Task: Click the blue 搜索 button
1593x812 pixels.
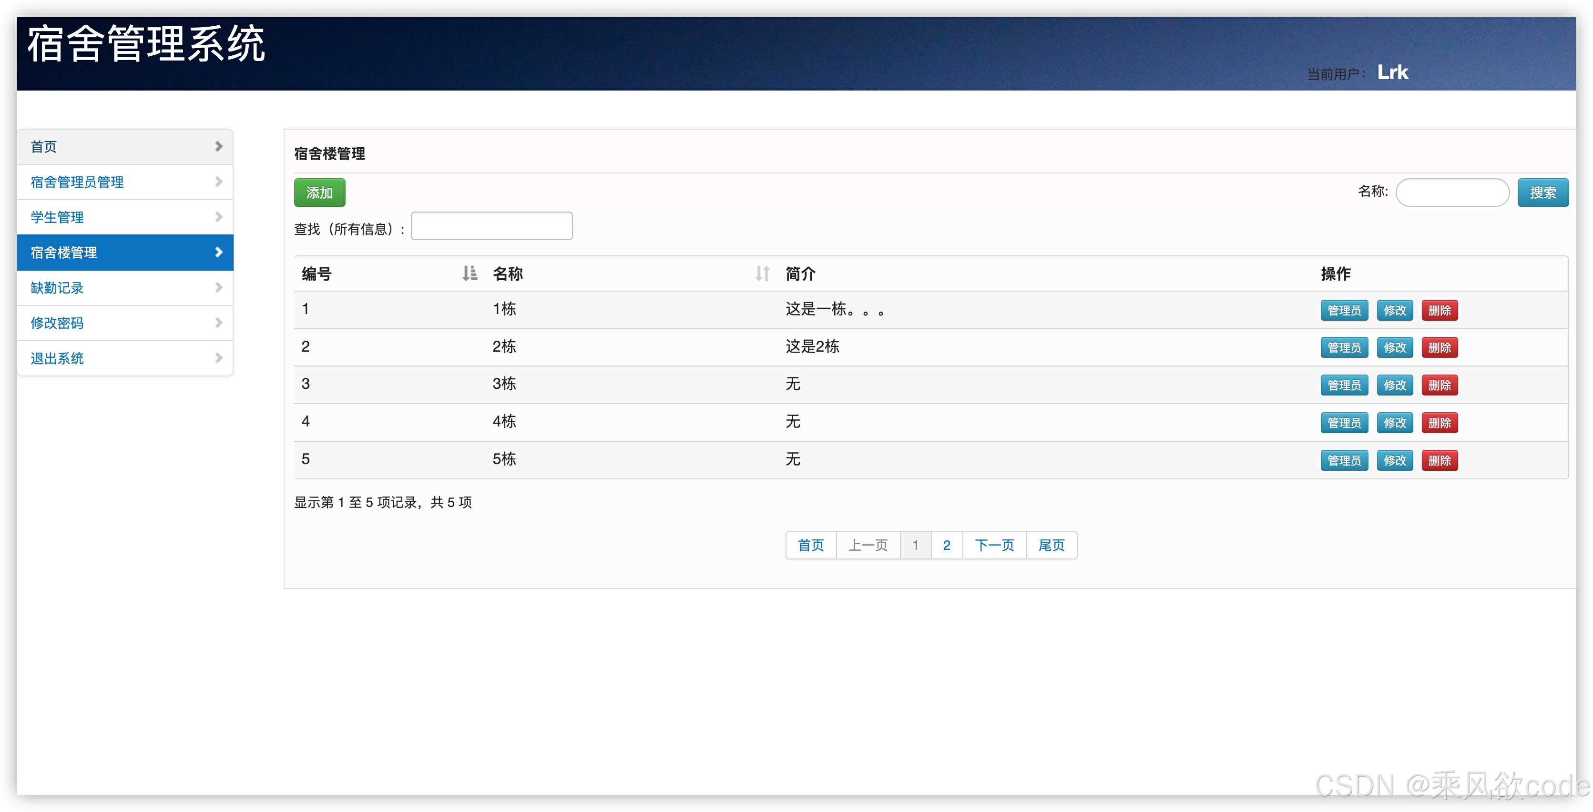Action: pyautogui.click(x=1542, y=193)
